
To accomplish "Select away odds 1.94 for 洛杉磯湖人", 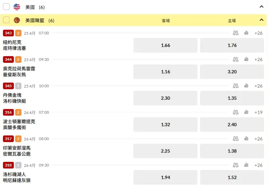I will click(165, 177).
